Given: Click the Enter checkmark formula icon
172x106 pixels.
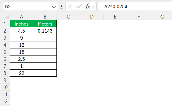Looking at the screenshot, I should pyautogui.click(x=78, y=6).
